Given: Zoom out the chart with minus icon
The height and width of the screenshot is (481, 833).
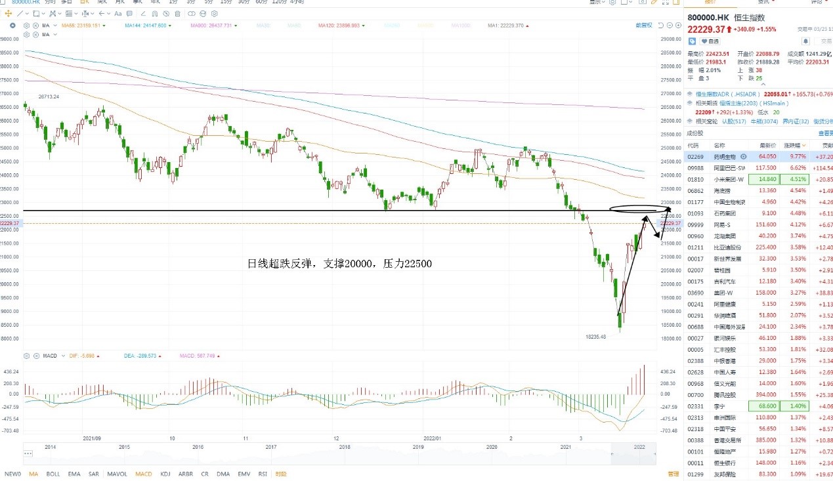Looking at the screenshot, I should [x=670, y=26].
